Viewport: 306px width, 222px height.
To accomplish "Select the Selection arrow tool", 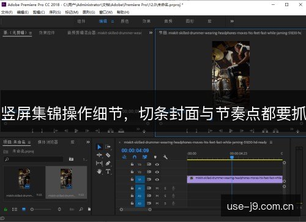I will pyautogui.click(x=99, y=147).
